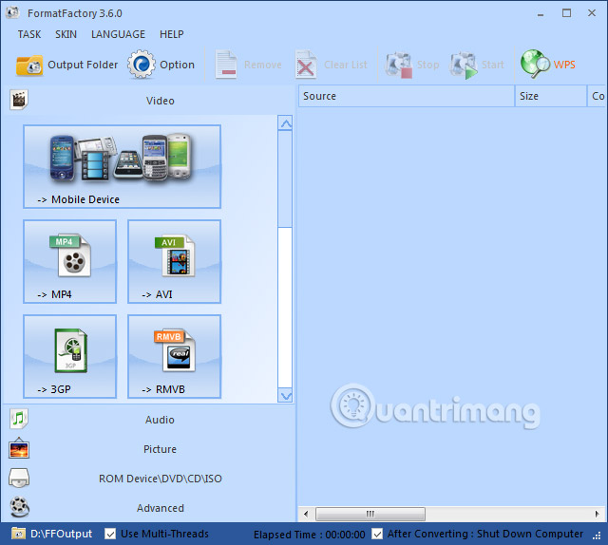This screenshot has height=545, width=608.
Task: Open the LANGUAGE menu
Action: [118, 34]
